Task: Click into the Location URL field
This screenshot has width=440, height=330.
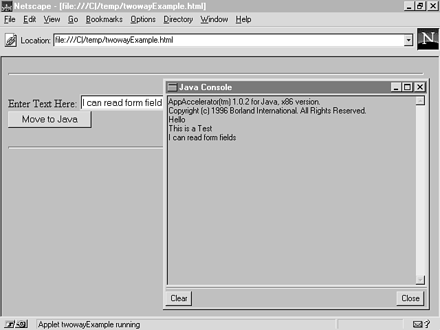Action: [227, 40]
